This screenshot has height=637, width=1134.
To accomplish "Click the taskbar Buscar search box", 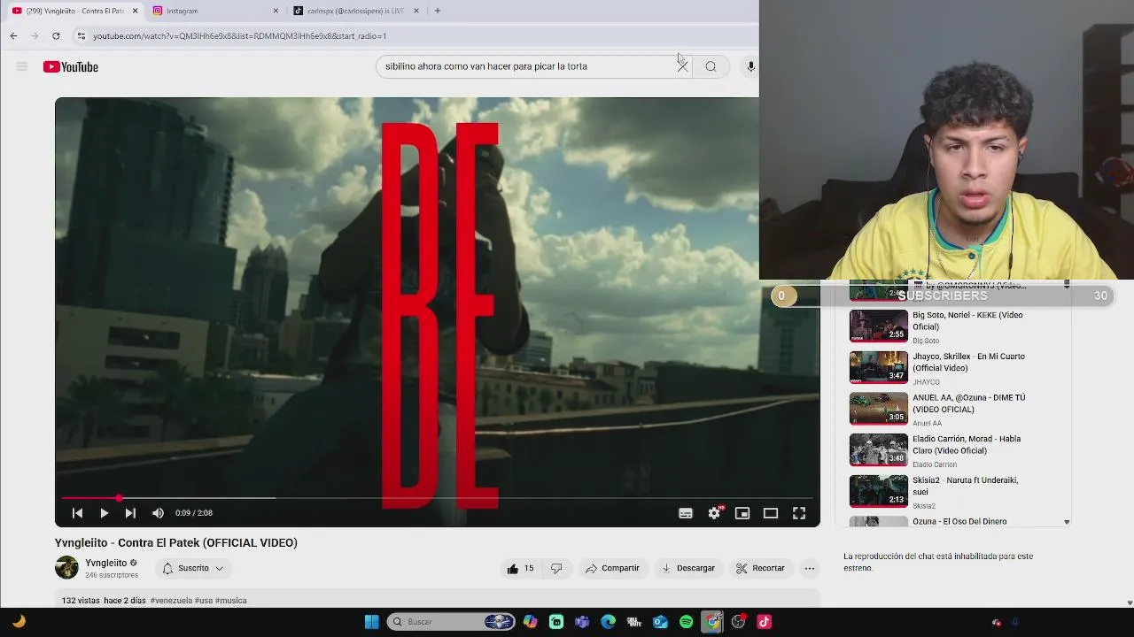I will (452, 622).
